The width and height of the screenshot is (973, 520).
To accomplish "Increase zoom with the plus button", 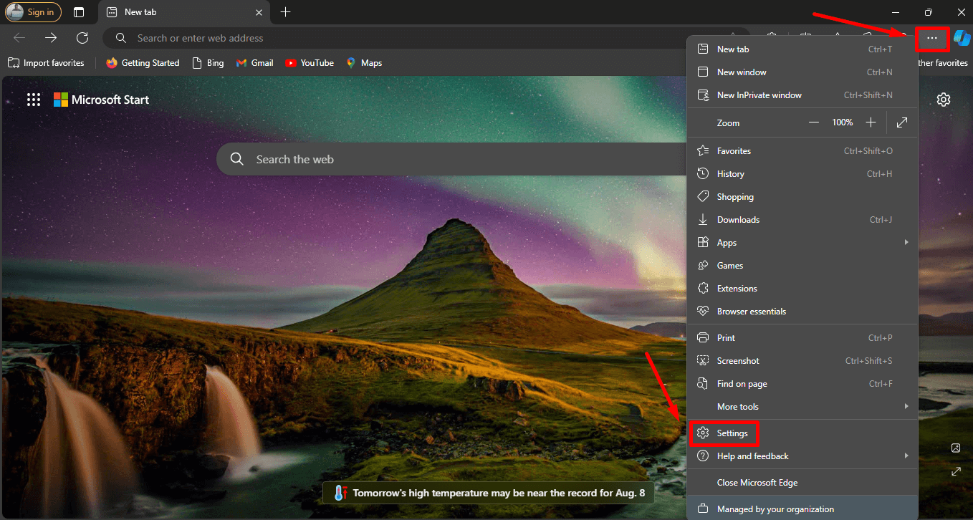I will point(871,122).
